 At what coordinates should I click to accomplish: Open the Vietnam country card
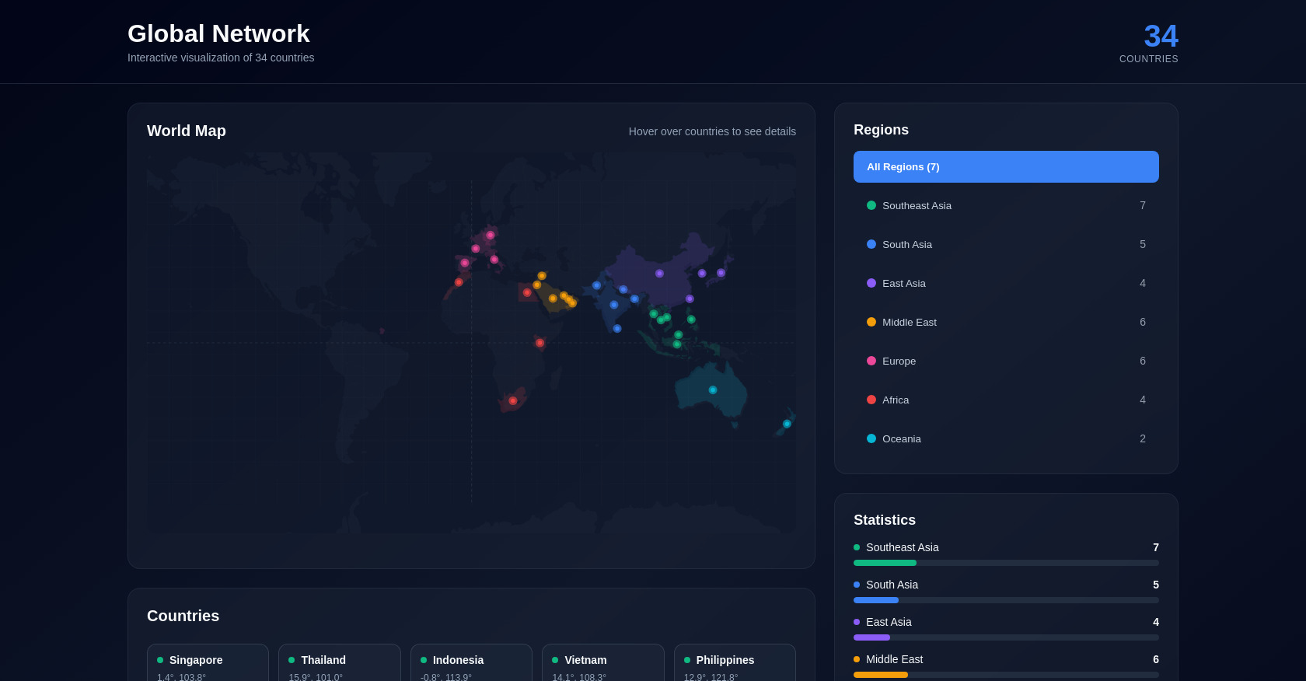[603, 663]
